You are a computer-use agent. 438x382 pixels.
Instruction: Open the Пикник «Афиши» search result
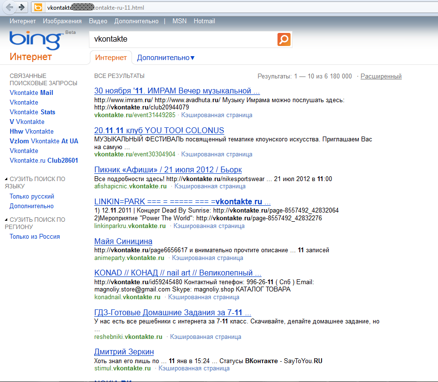pos(168,169)
